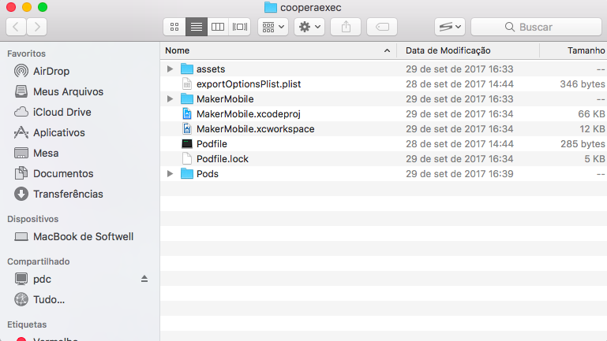Click the Share toolbar button
Viewport: 607px width, 341px height.
[x=346, y=27]
